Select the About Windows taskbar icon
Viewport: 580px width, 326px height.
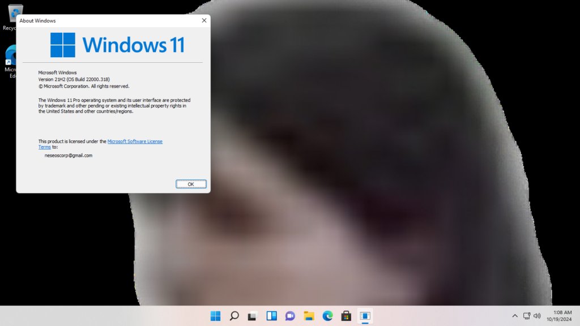tap(365, 316)
